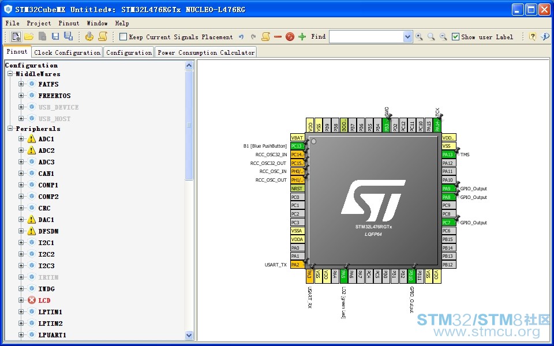554x346 pixels.
Task: Click the Open Project folder icon
Action: [x=29, y=36]
